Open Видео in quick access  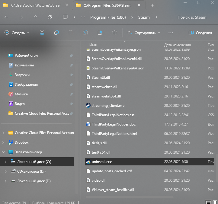[20, 104]
